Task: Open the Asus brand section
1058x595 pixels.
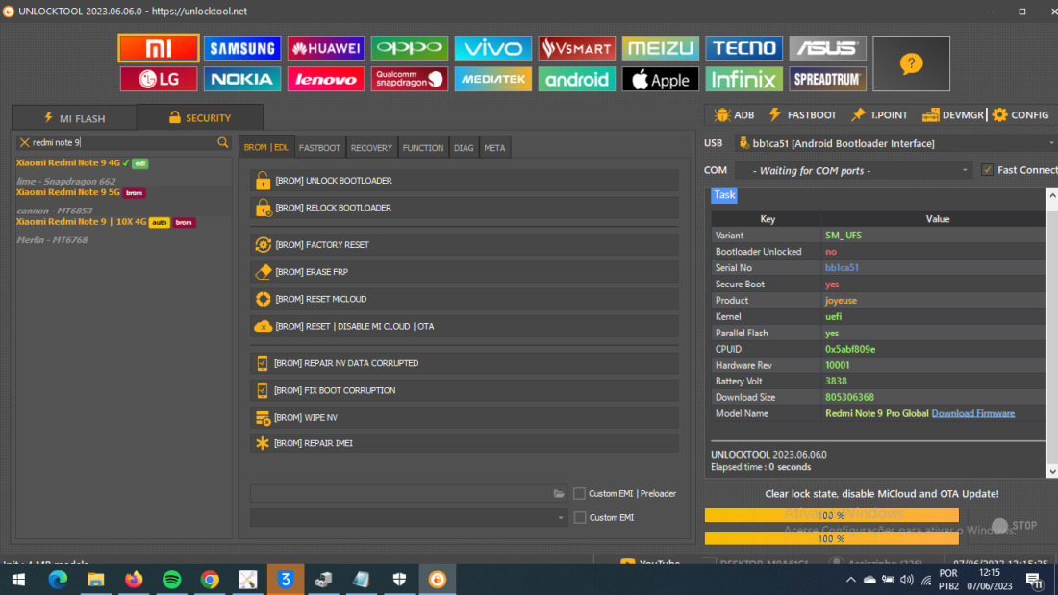Action: (828, 49)
